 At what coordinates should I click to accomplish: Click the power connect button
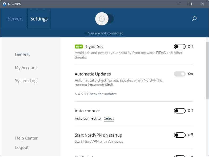tap(102, 19)
